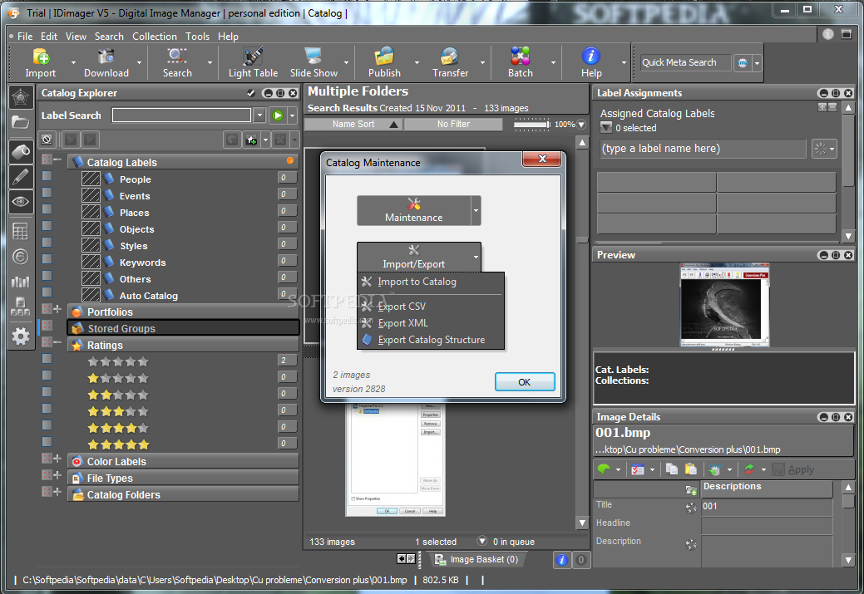Open the Collection menu

[x=155, y=37]
